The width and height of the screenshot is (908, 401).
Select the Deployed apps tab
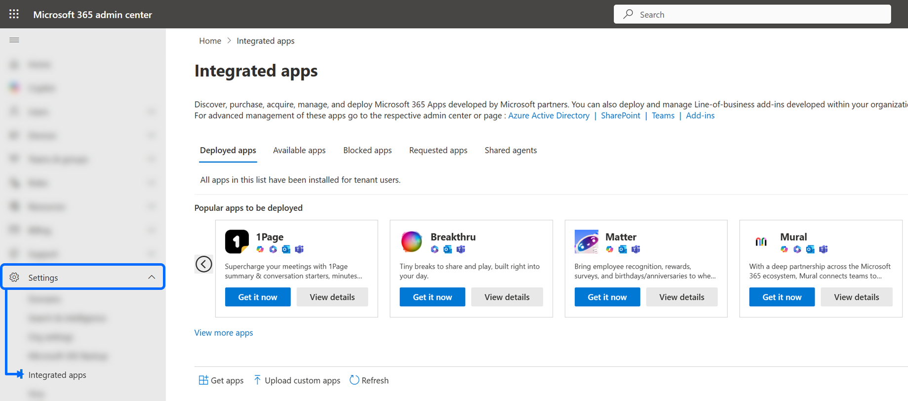pyautogui.click(x=228, y=150)
